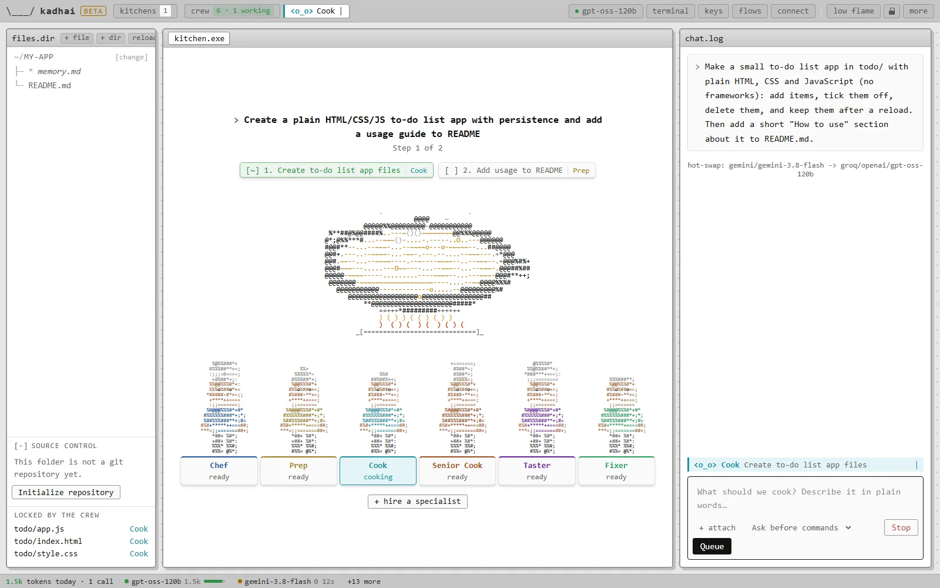Click the Queue button

pyautogui.click(x=712, y=547)
